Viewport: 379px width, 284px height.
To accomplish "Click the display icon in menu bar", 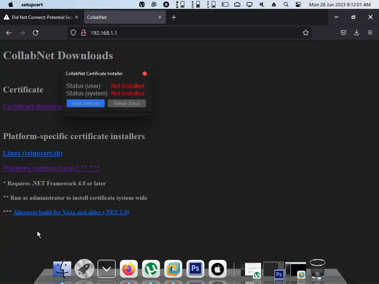I will (249, 4).
